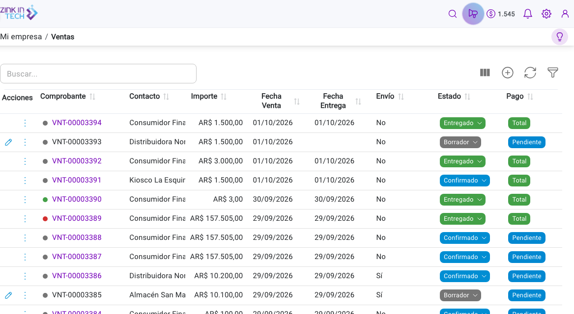Click the megaphone announcements icon
The width and height of the screenshot is (574, 314).
tap(473, 14)
